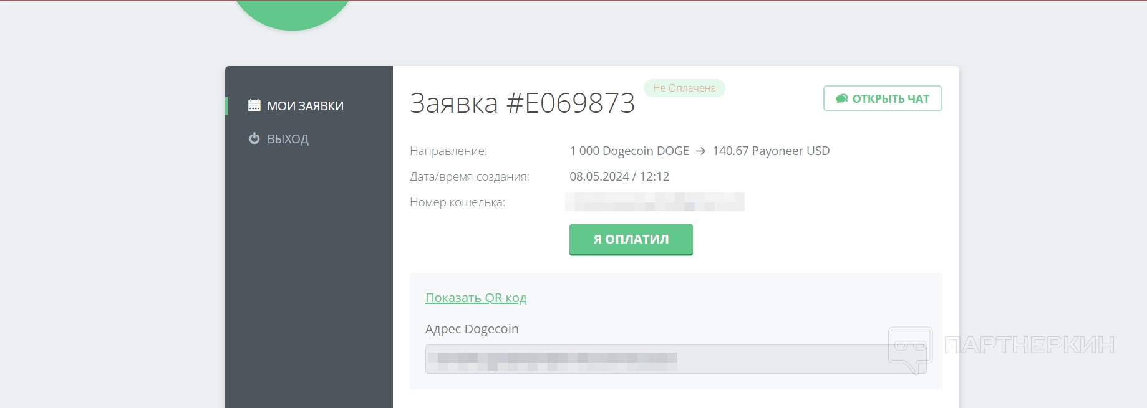Screen dimensions: 1147x408
Task: Click the 1 000 Dogecoin DOGE amount
Action: click(x=629, y=151)
